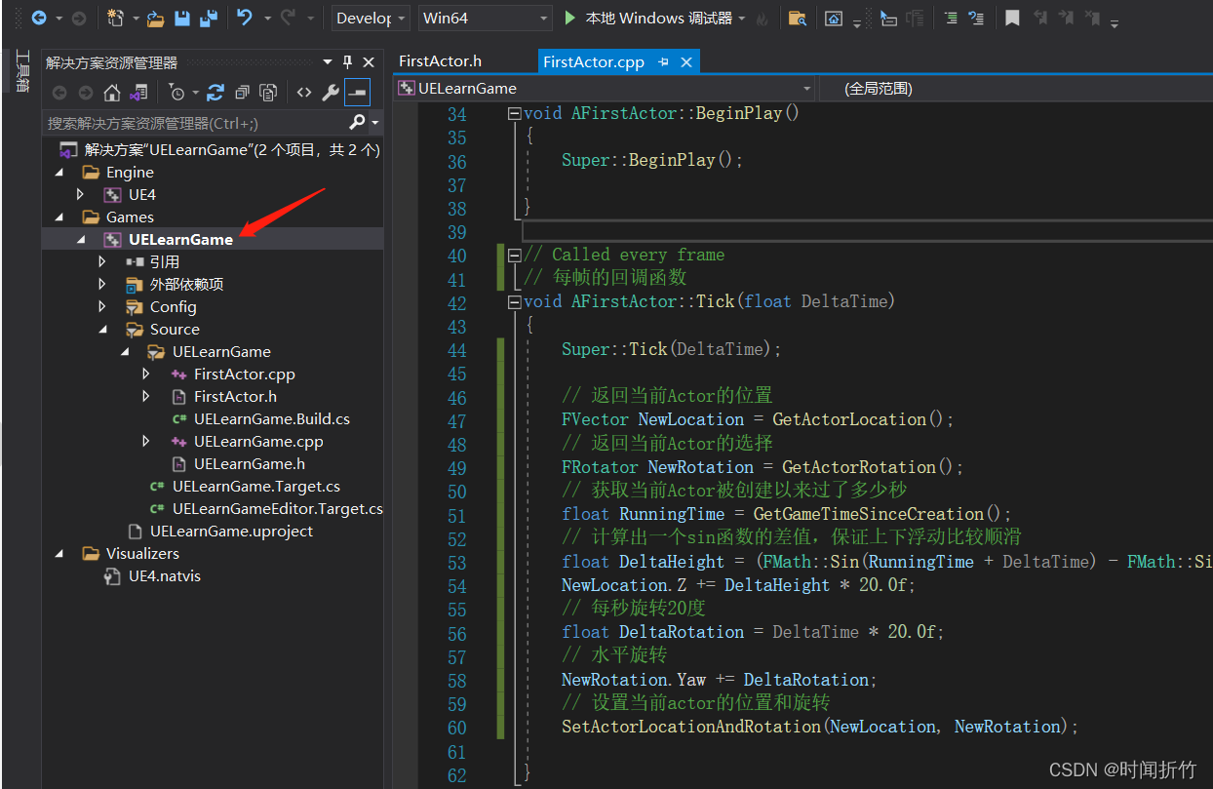Toggle show all files in Solution Explorer

(x=268, y=93)
